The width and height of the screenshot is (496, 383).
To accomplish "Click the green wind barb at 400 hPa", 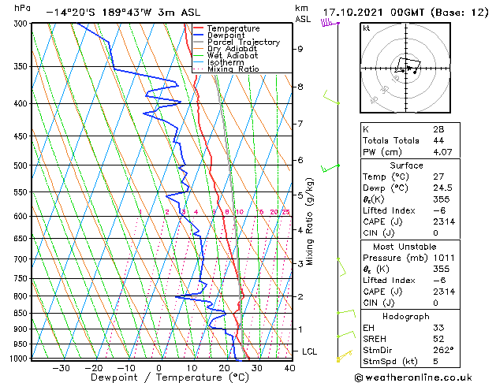I will 331,98.
